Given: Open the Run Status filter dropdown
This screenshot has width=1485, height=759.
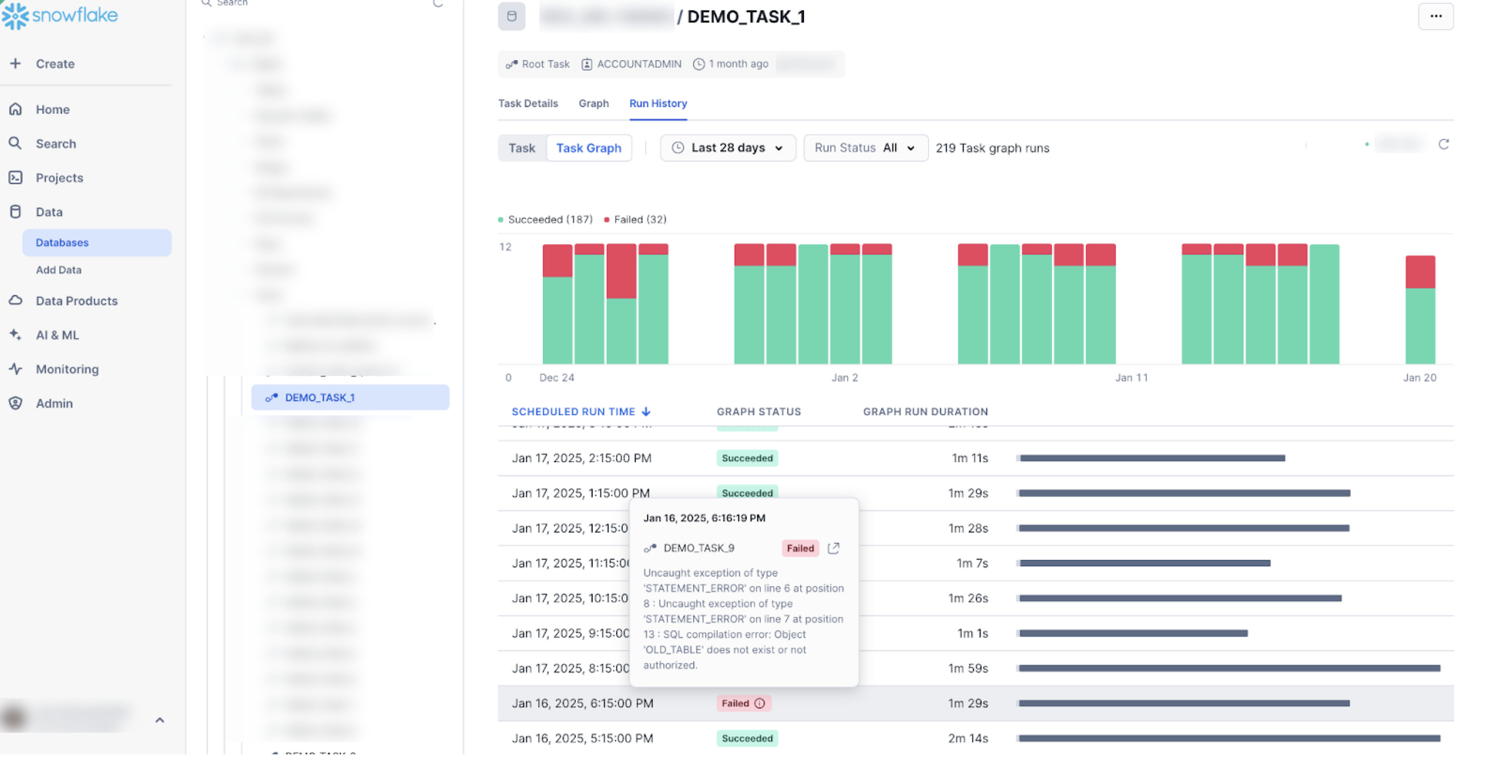Looking at the screenshot, I should [x=865, y=147].
